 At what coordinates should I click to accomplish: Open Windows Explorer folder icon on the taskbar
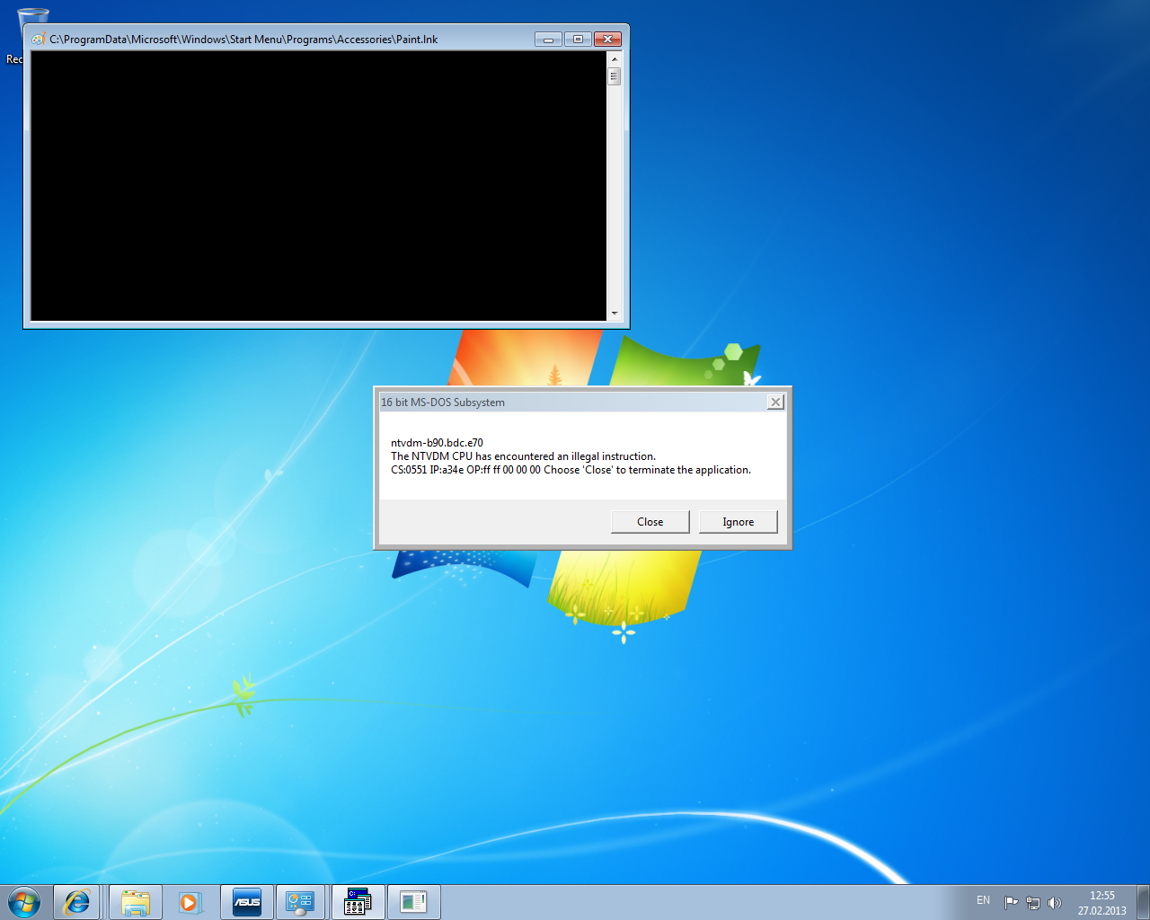pos(136,902)
